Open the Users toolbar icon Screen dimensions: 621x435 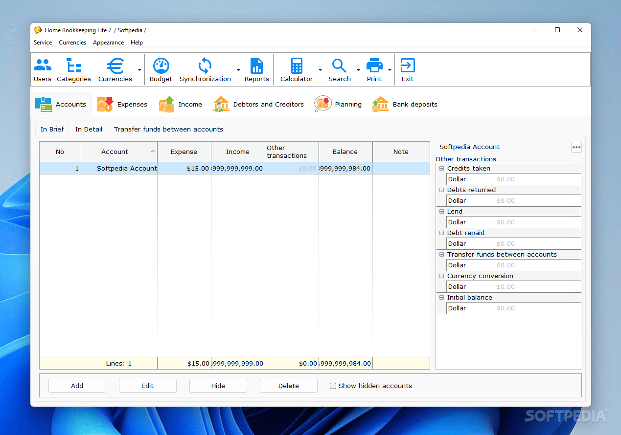[x=43, y=70]
